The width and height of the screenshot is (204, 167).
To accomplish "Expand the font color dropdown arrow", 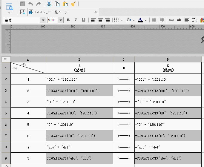I will click(145, 20).
